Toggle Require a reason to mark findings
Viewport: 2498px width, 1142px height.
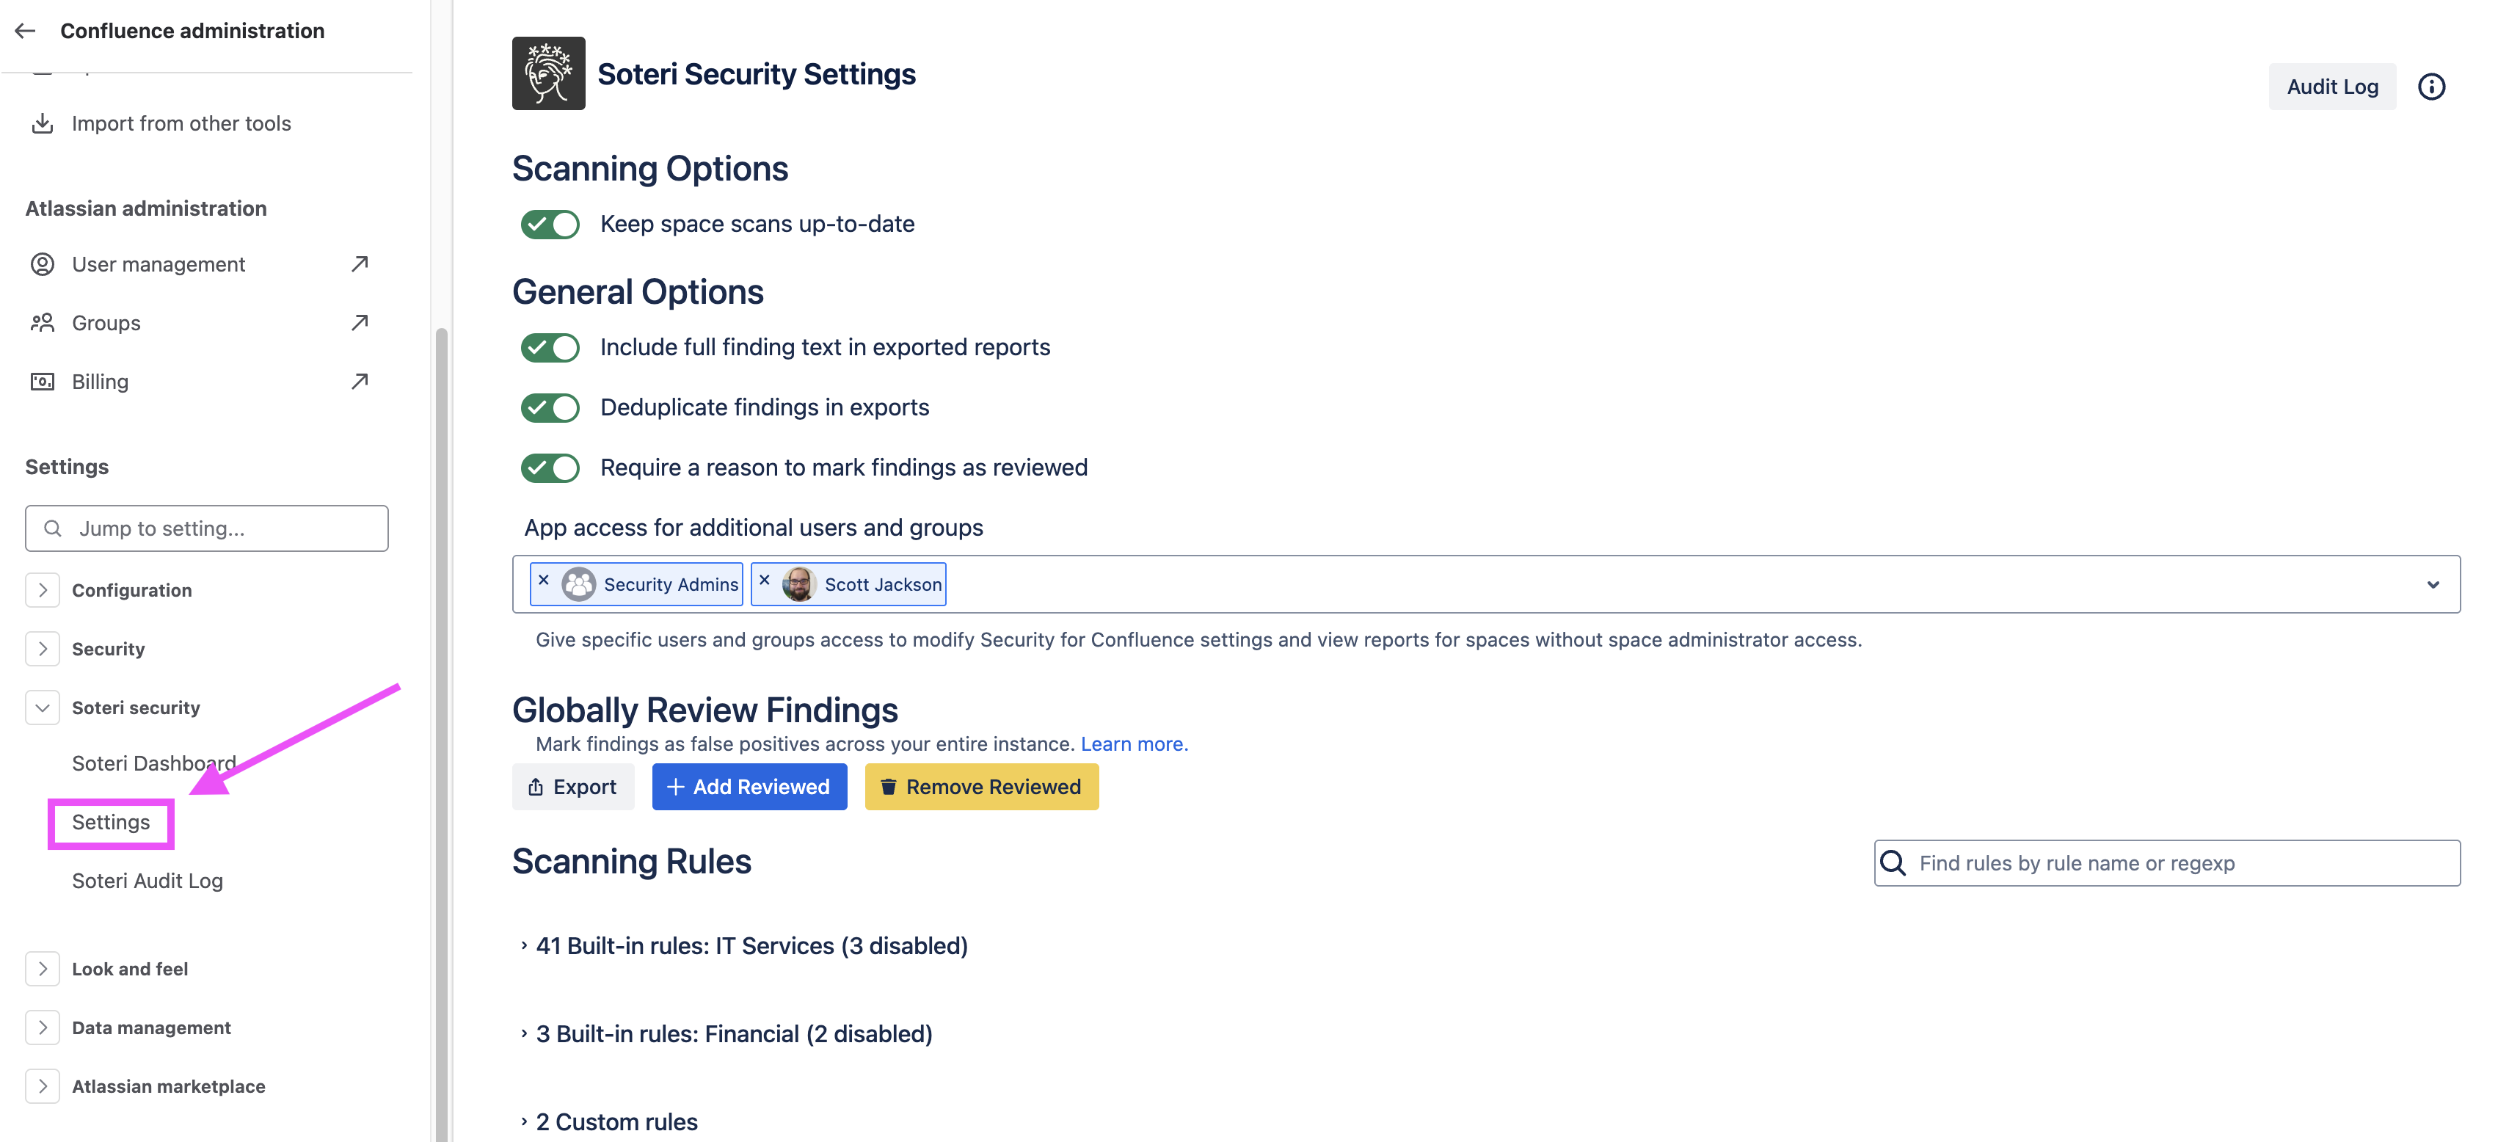550,468
